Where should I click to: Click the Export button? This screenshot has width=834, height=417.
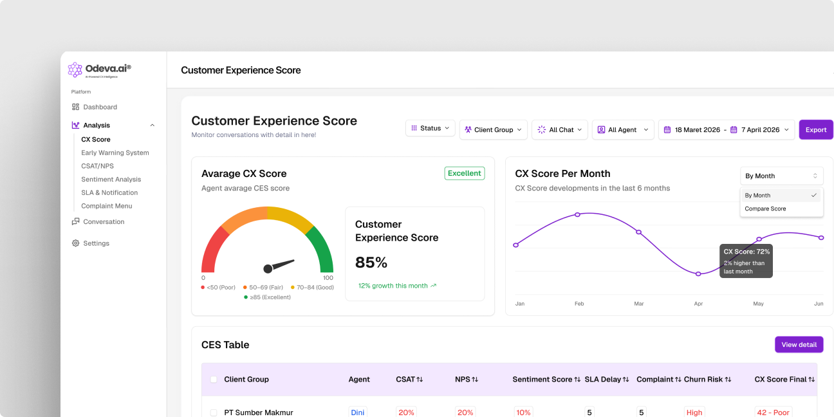[816, 129]
